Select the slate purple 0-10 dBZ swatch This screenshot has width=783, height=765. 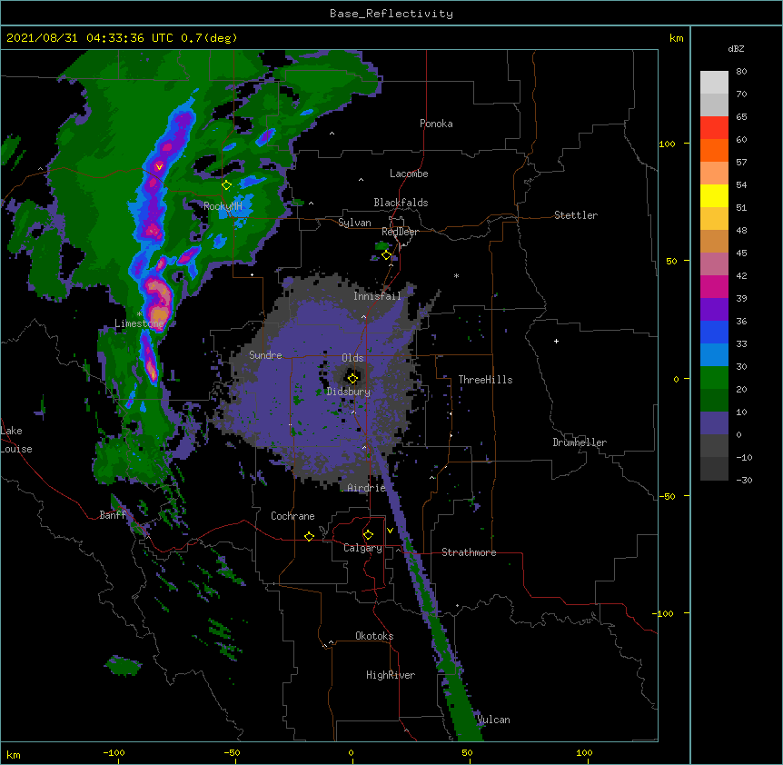pos(714,423)
